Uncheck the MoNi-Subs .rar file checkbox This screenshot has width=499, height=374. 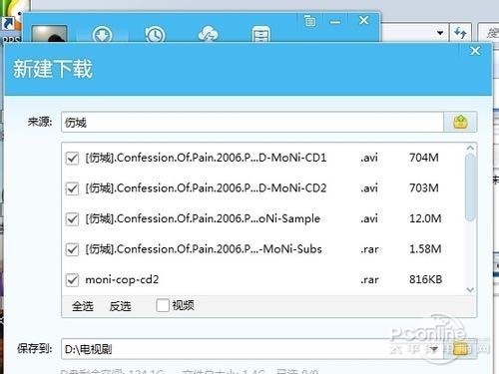tap(72, 249)
